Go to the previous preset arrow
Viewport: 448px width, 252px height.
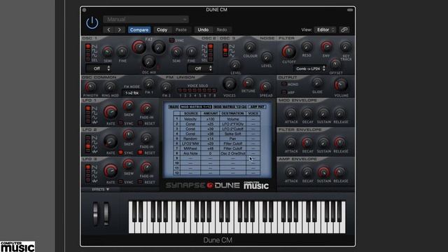click(108, 29)
